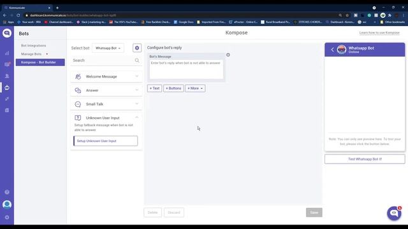Click back arrow in Whatsapp Bot preview header

[332, 50]
